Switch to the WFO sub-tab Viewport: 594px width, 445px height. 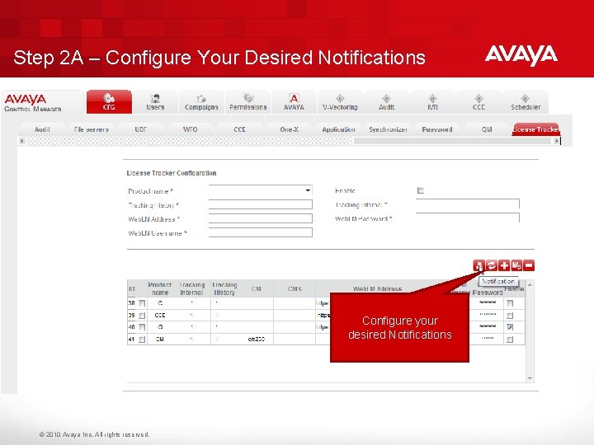coord(191,129)
